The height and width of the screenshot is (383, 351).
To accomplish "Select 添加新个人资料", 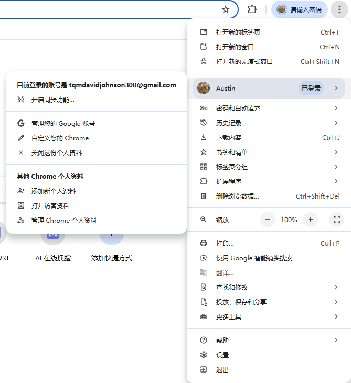I will (97, 191).
